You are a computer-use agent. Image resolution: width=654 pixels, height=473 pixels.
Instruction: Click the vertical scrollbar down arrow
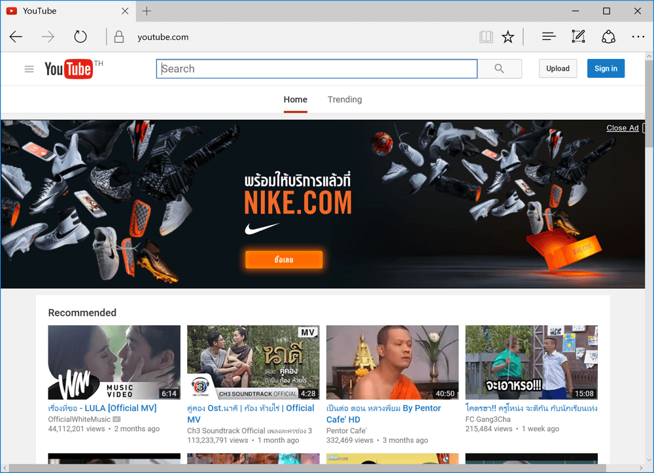pyautogui.click(x=649, y=460)
